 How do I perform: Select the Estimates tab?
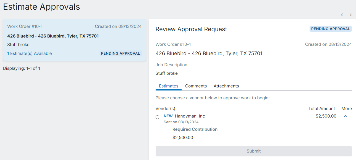[x=169, y=86]
